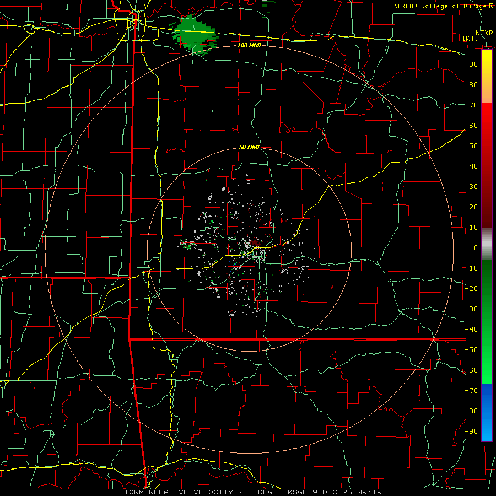Click the 30 value on velocity scale

point(473,187)
